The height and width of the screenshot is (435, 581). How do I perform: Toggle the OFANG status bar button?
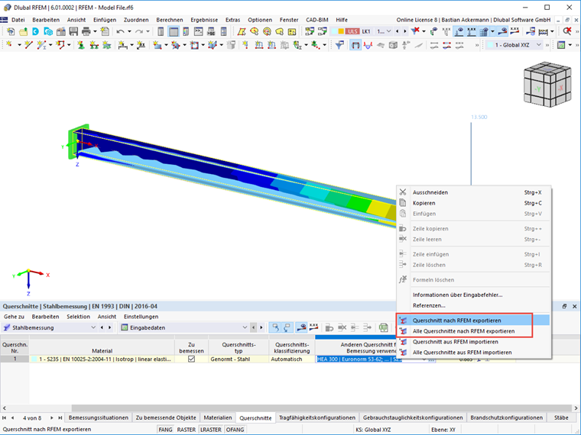[x=235, y=430]
